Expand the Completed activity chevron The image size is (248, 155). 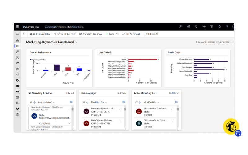click(69, 123)
